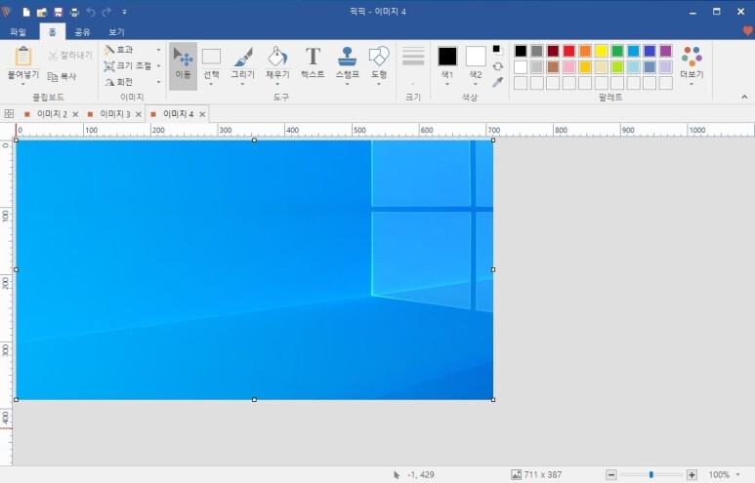Choose the pink palette swatch
Image resolution: width=755 pixels, height=483 pixels.
568,67
